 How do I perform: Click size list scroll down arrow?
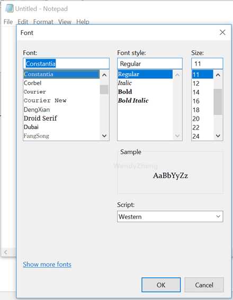[x=218, y=136]
